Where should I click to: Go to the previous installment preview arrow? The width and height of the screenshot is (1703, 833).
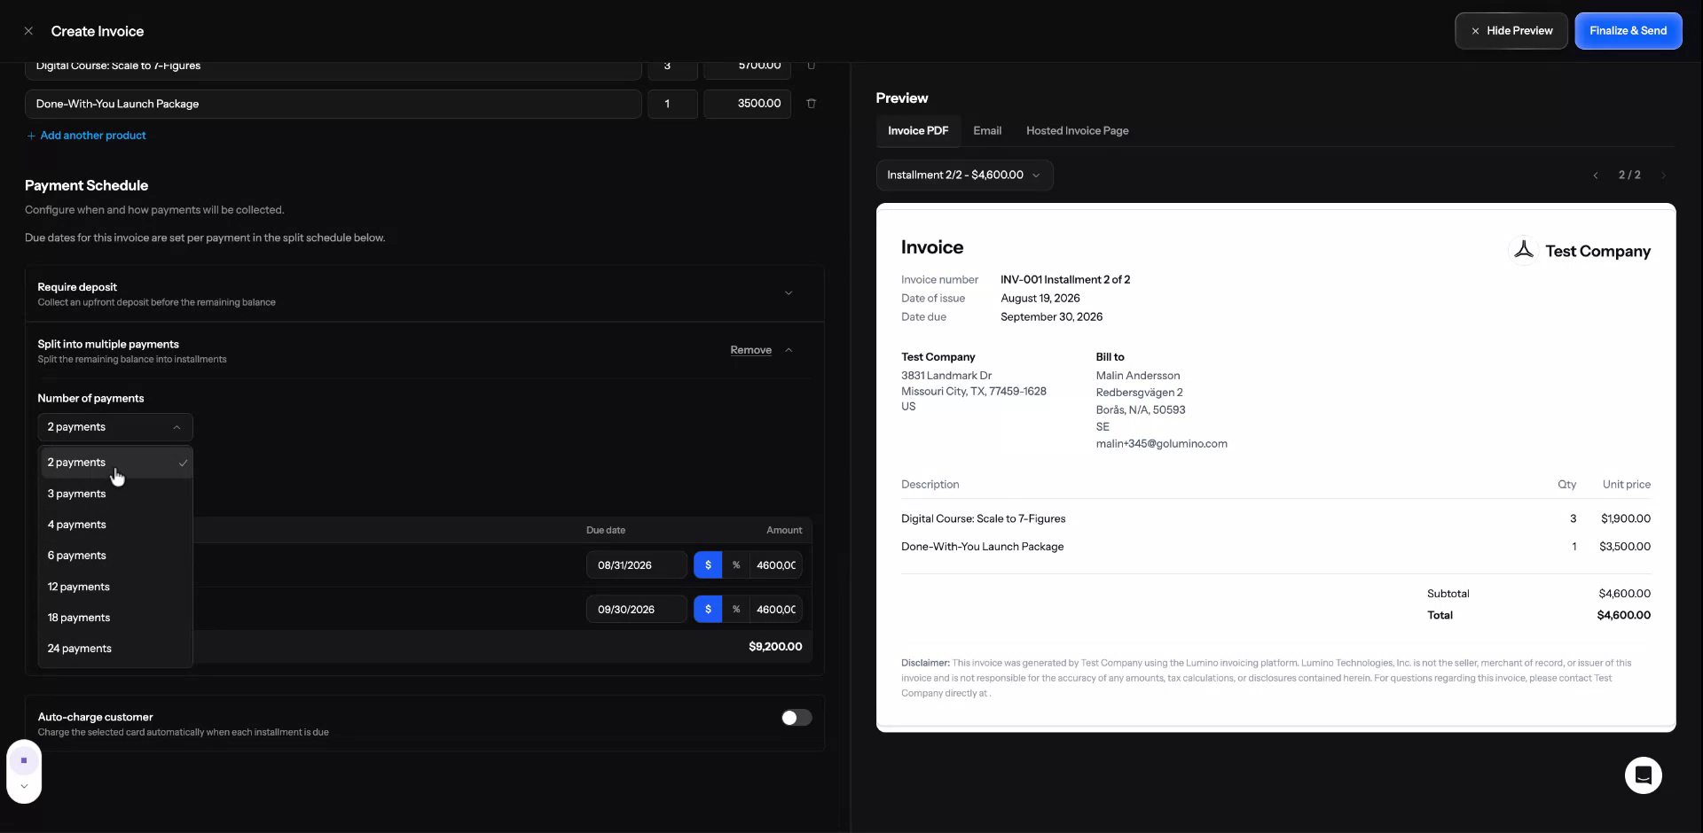pyautogui.click(x=1595, y=175)
